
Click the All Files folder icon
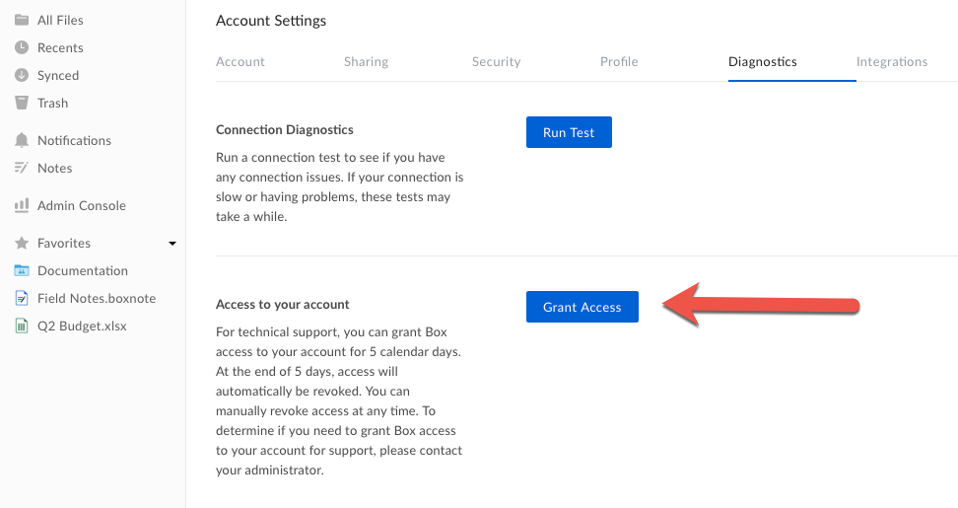(x=22, y=20)
